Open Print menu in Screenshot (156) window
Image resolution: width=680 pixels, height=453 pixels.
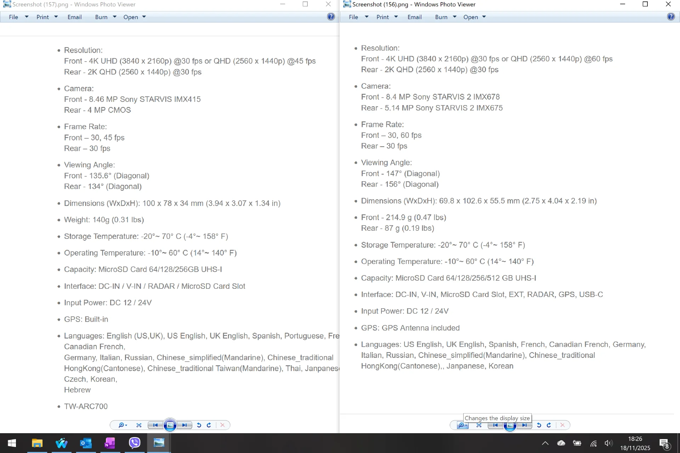click(x=382, y=17)
